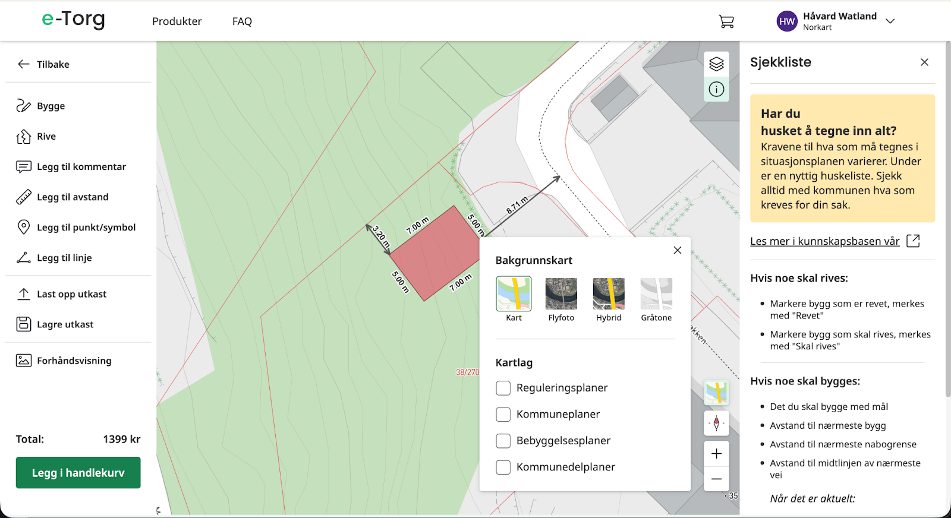Check the Bebyggelsesplaner layer
The width and height of the screenshot is (951, 518).
point(503,441)
